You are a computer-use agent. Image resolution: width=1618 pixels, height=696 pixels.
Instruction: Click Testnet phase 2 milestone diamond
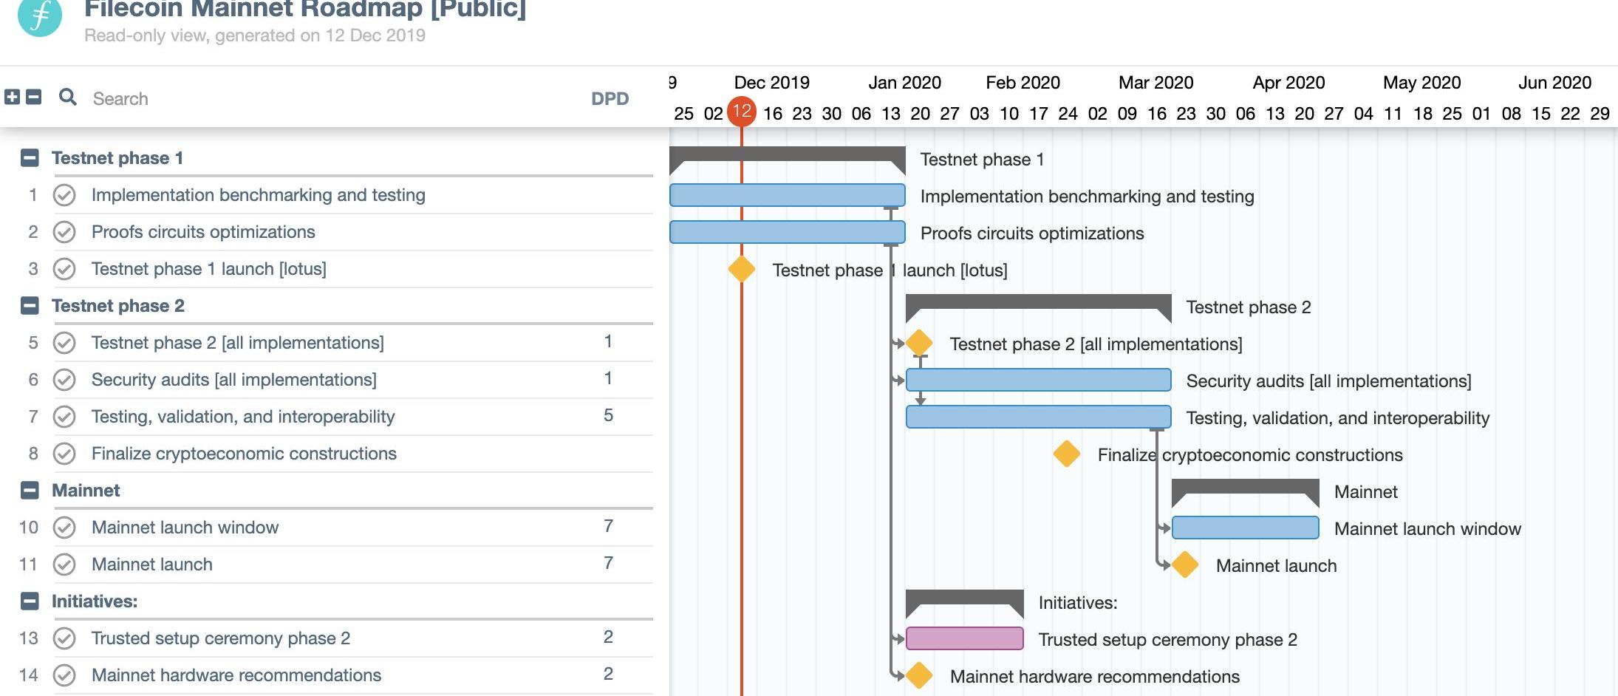[x=919, y=343]
